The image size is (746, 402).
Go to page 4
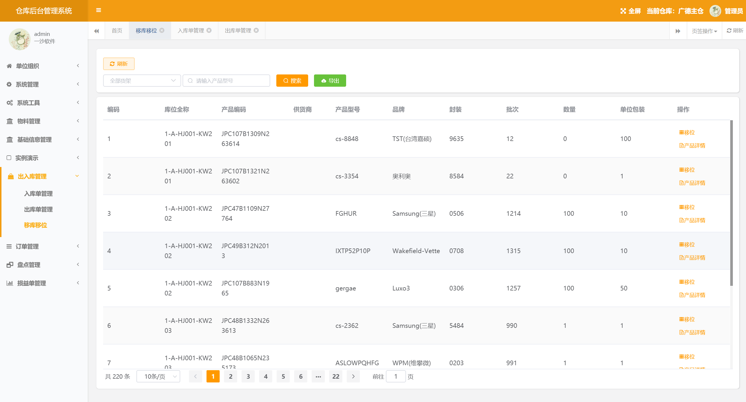pyautogui.click(x=266, y=376)
